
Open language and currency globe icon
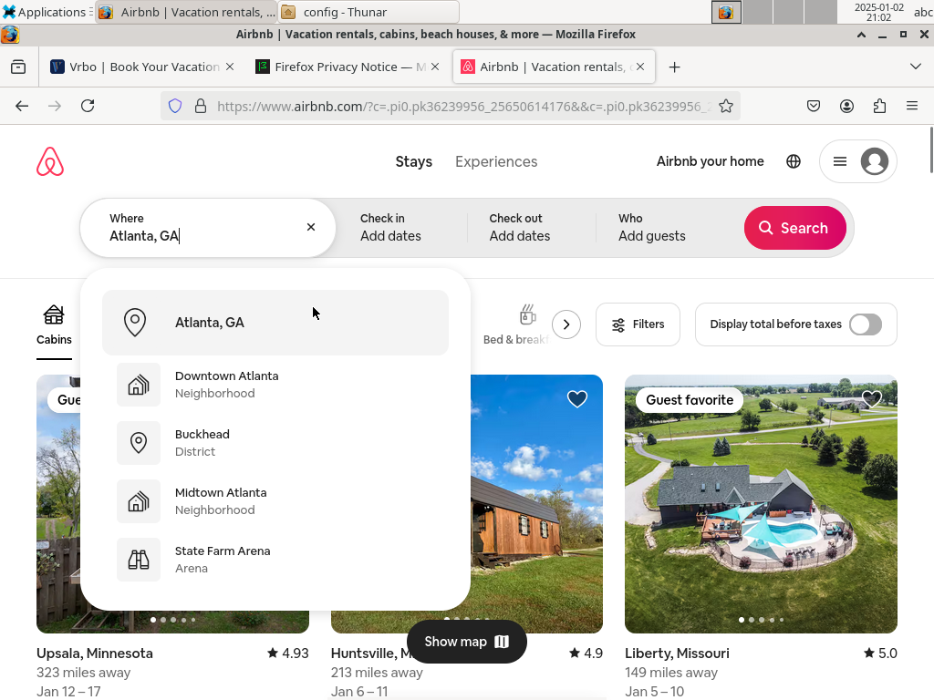(794, 161)
